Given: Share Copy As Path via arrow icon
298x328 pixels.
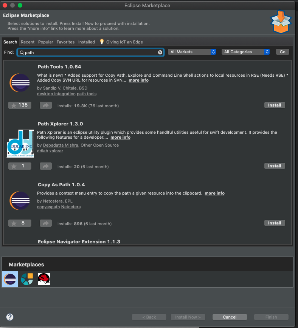Looking at the screenshot, I should pos(46,223).
